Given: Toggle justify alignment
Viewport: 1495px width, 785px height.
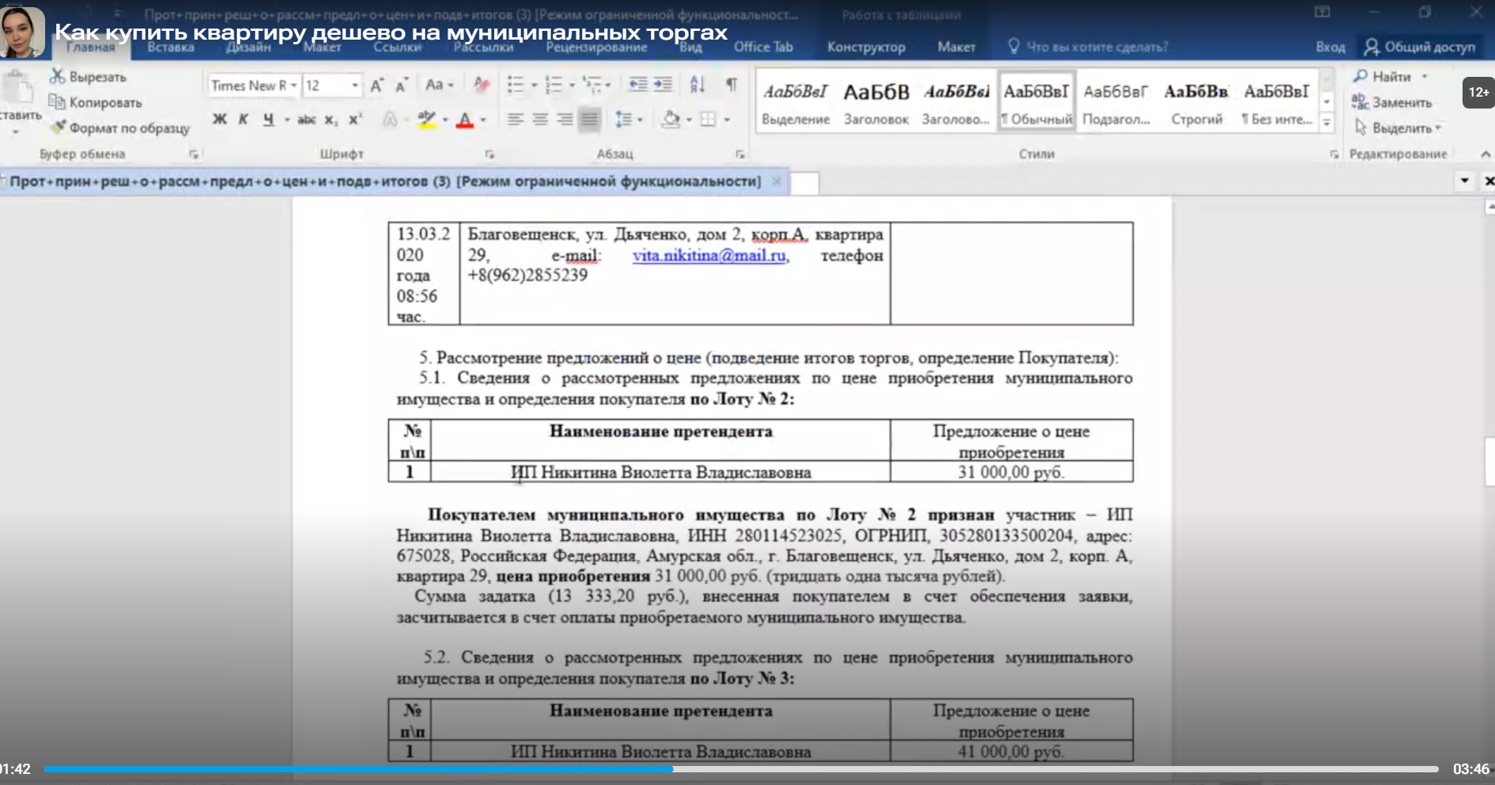Looking at the screenshot, I should 589,120.
